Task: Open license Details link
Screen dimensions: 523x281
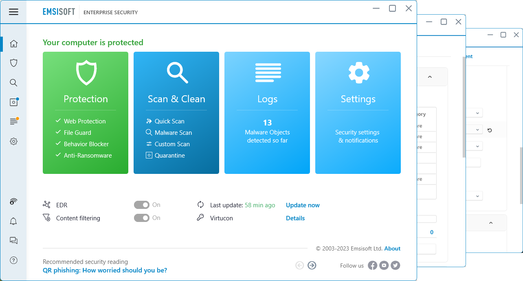Action: click(295, 218)
